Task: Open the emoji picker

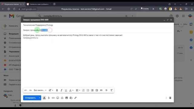Action: click(58, 98)
